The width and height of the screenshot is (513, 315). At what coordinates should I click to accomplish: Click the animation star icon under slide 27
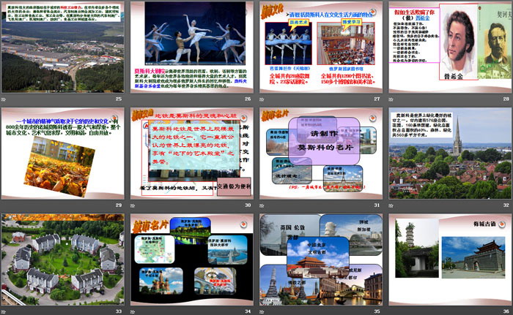click(x=262, y=99)
